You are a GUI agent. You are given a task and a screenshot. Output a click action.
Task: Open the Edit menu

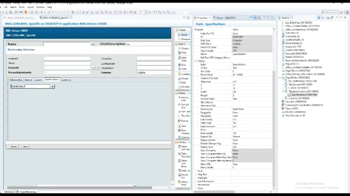tap(5, 7)
